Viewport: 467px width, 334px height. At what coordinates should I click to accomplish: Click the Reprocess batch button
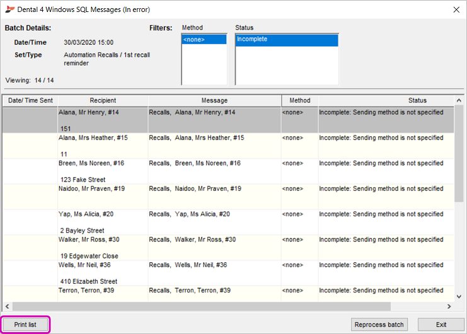[379, 325]
